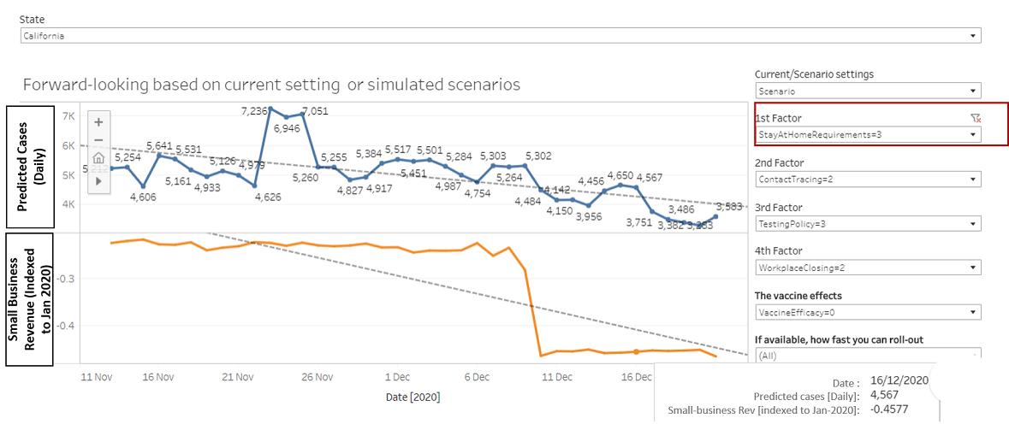Click the Small Business Revenue axis label
The width and height of the screenshot is (1009, 424).
coord(30,299)
